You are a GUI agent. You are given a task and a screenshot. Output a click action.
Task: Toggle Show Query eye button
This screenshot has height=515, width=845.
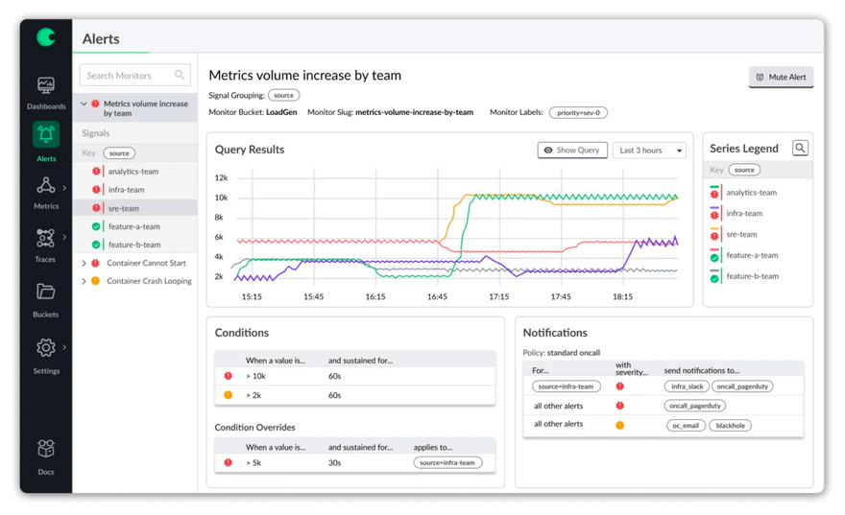tap(572, 151)
